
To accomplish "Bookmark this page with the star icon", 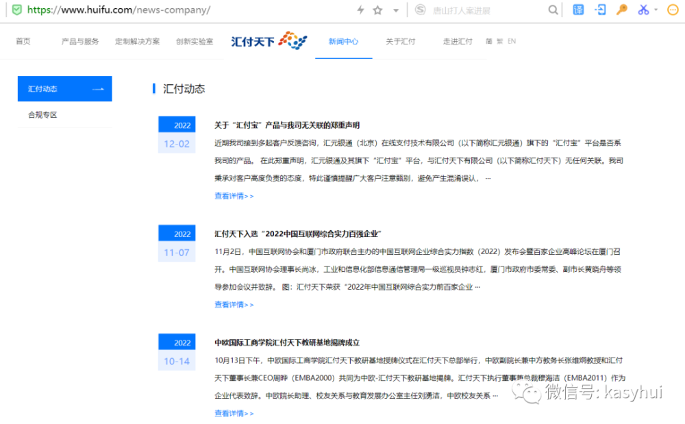I will tap(378, 10).
